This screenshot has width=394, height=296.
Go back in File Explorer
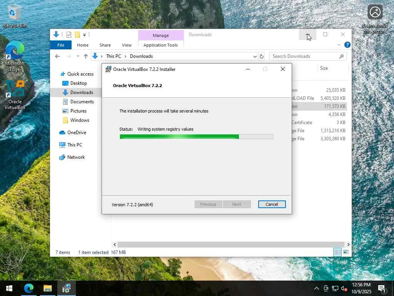(57, 56)
